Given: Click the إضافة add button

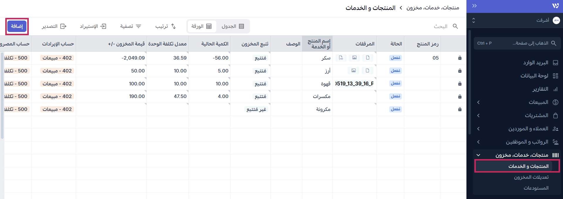Looking at the screenshot, I should coord(17,26).
